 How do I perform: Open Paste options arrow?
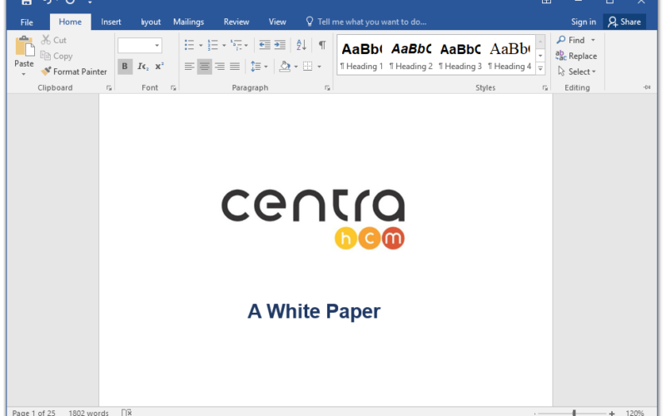pyautogui.click(x=24, y=74)
